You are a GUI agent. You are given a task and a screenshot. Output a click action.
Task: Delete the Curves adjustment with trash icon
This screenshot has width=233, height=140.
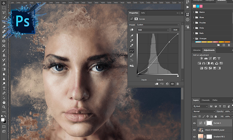[178, 84]
